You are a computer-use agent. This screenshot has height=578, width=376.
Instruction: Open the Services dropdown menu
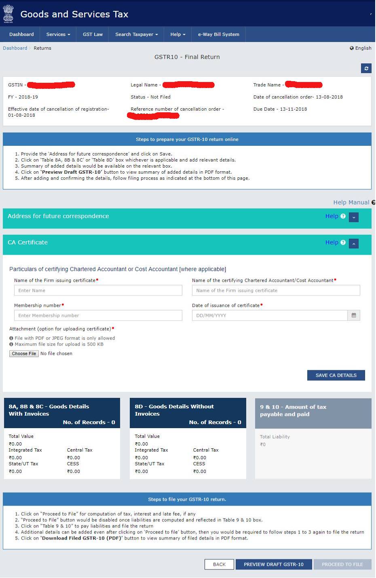[58, 34]
